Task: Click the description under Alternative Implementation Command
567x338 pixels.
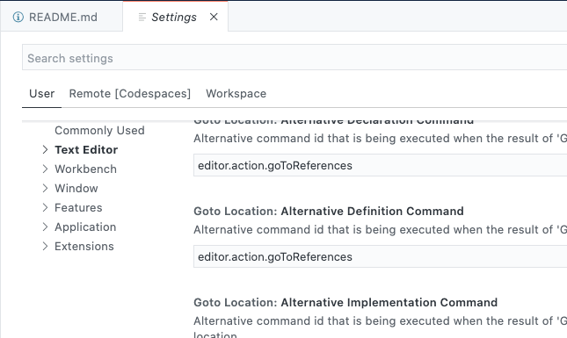Action: click(380, 327)
